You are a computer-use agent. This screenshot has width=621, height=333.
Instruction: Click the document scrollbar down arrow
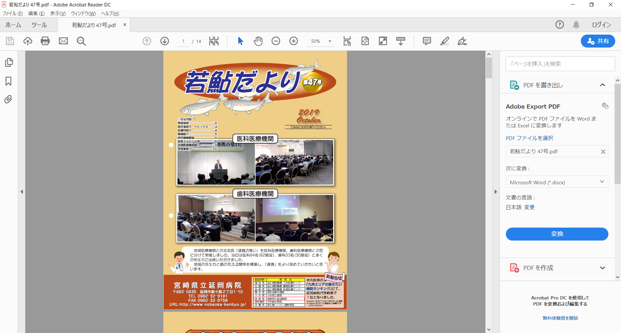point(489,330)
